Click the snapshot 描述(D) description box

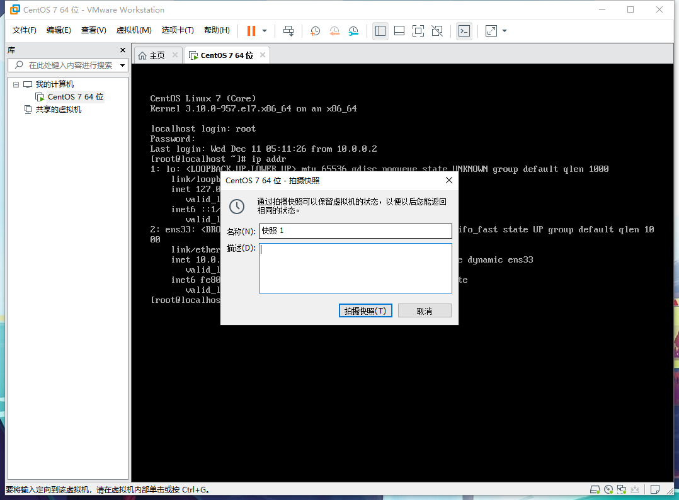(355, 268)
